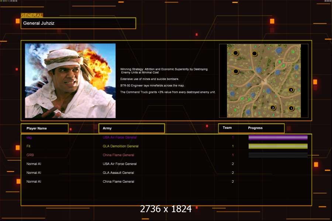The height and width of the screenshot is (221, 332).
Task: Click start position marker 3 on the minimap
Action: (x=291, y=90)
